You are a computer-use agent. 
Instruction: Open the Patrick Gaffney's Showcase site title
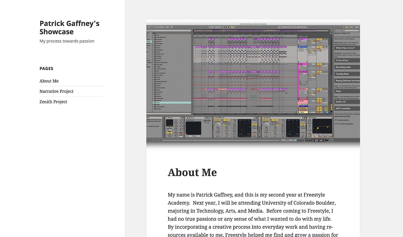(69, 27)
